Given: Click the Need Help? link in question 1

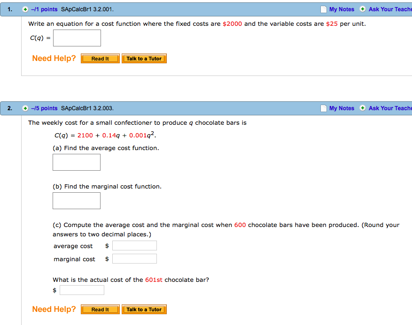Looking at the screenshot, I should (x=54, y=58).
